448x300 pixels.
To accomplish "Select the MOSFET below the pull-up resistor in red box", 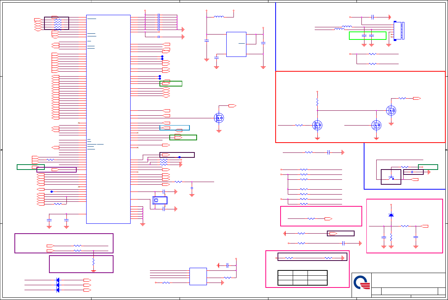I will click(317, 125).
